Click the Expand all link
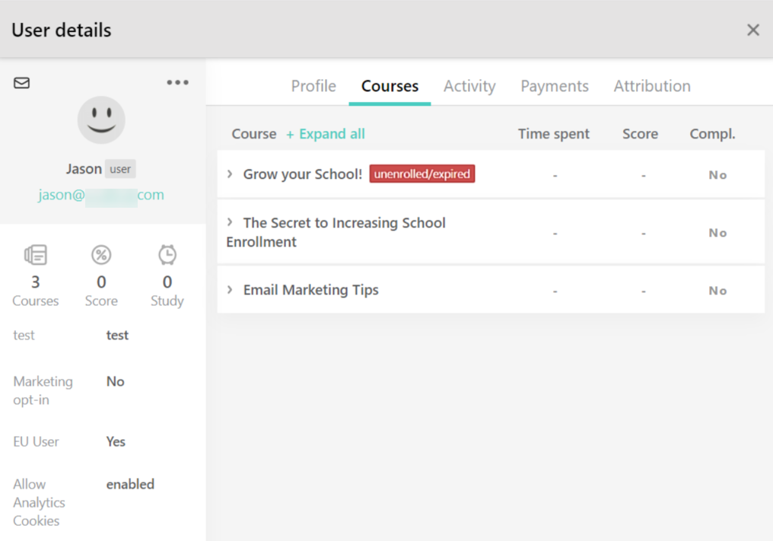This screenshot has height=541, width=773. coord(326,133)
